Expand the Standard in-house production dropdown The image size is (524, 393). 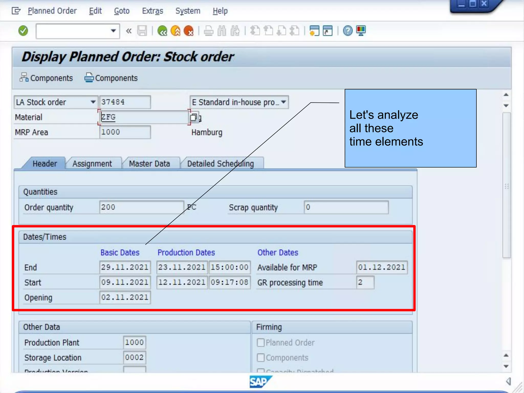pyautogui.click(x=283, y=102)
